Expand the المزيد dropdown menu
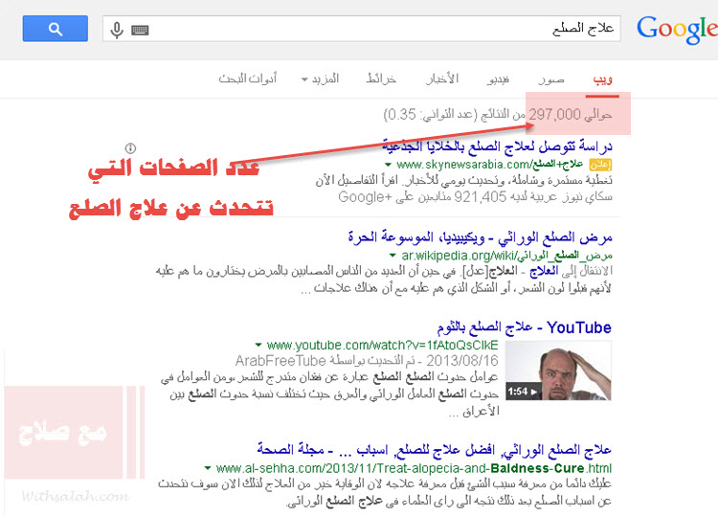The image size is (718, 517). pyautogui.click(x=319, y=79)
